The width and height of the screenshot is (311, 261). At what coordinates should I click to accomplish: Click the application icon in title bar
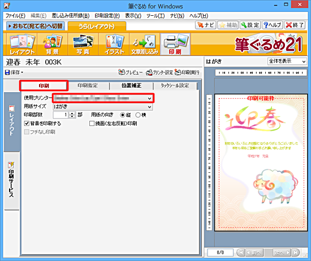point(7,6)
